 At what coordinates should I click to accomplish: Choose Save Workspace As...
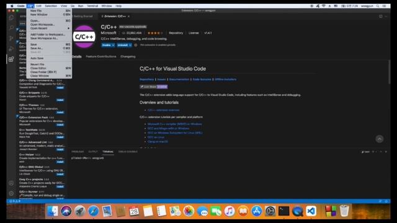click(x=49, y=38)
